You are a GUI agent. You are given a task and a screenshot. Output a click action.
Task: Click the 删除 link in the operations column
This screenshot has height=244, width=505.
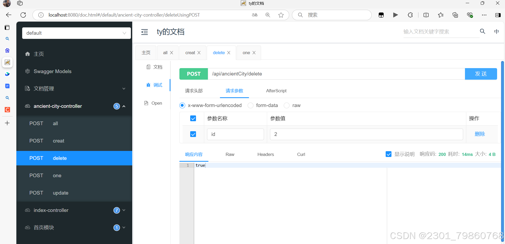point(479,134)
